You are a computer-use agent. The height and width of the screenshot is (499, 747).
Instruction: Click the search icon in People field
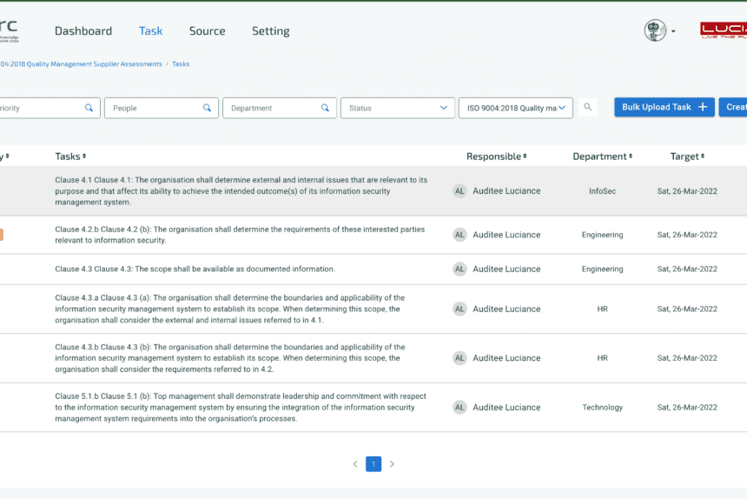[x=207, y=108]
